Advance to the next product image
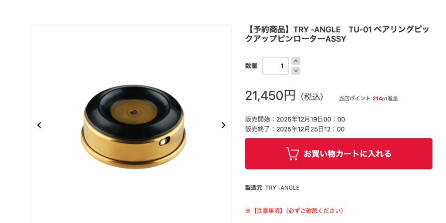 (223, 125)
